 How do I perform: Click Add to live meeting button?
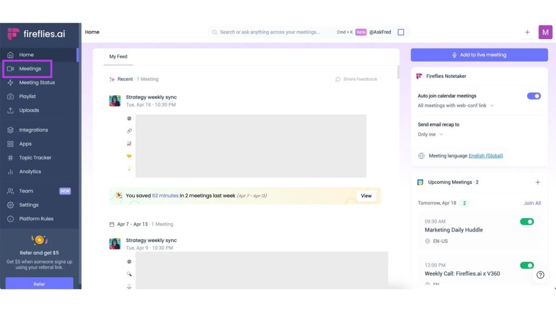click(x=479, y=55)
